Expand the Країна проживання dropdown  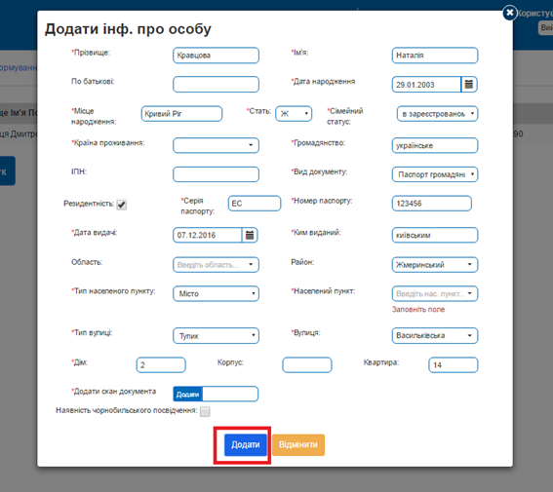click(x=216, y=145)
